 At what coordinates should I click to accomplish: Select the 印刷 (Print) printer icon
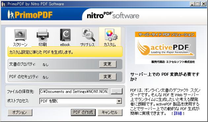(43, 35)
